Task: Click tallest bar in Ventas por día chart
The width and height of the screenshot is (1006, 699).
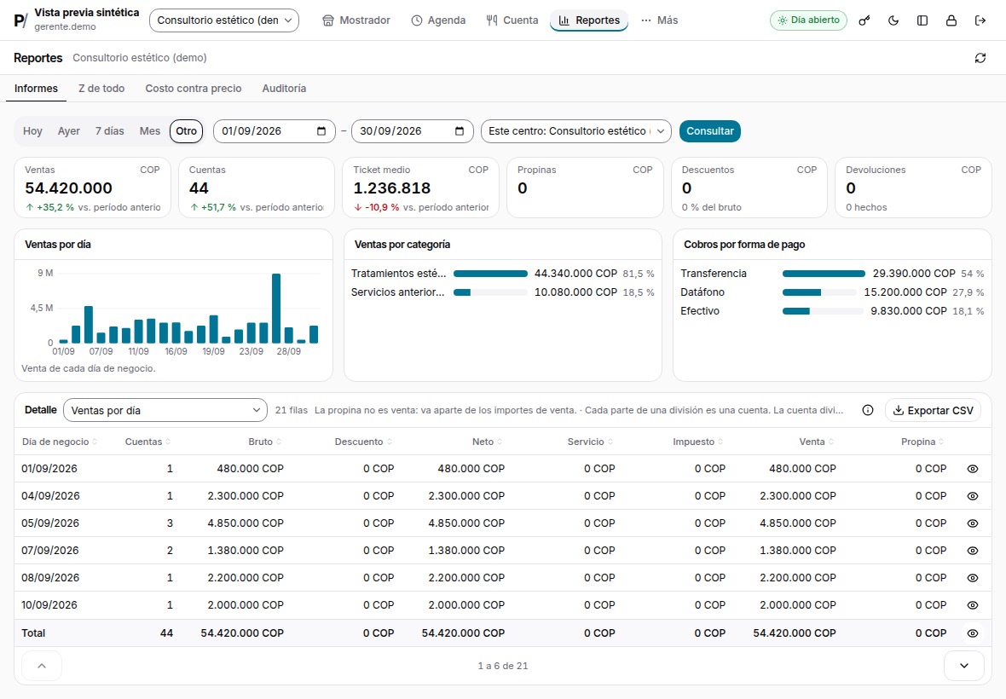Action: pos(276,309)
